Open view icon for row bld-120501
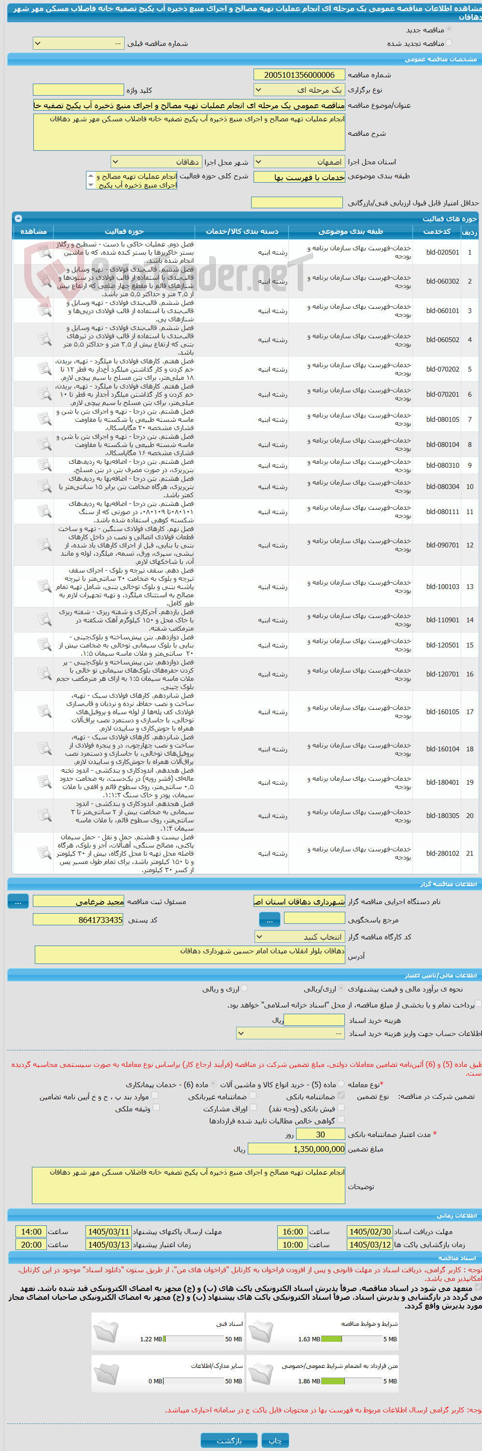 pos(44,645)
